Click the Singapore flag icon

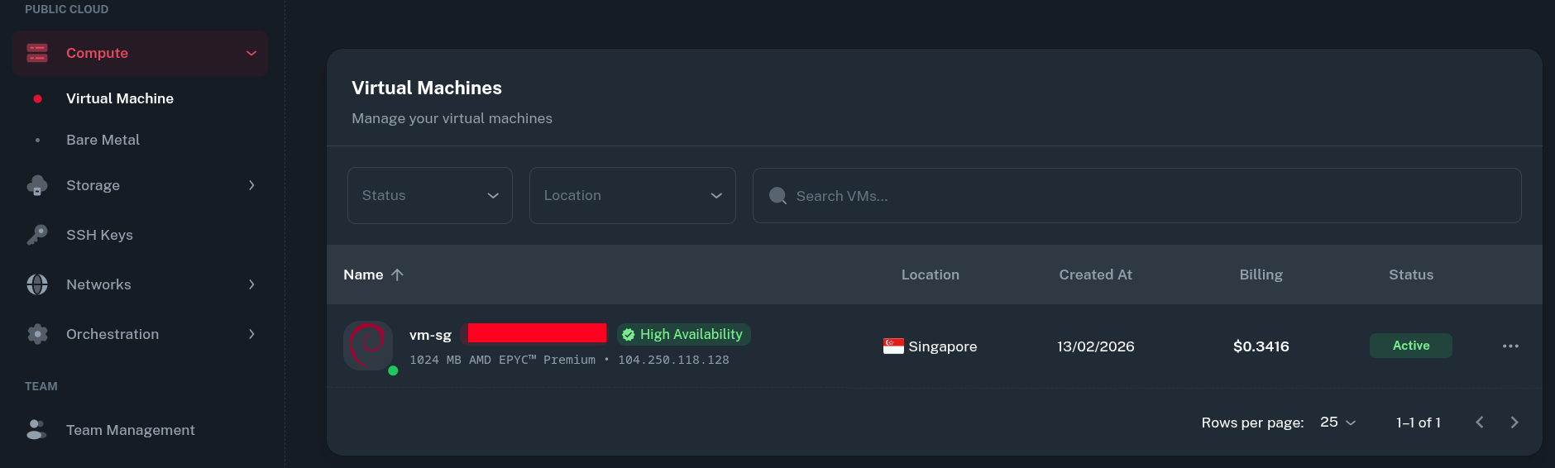tap(893, 346)
